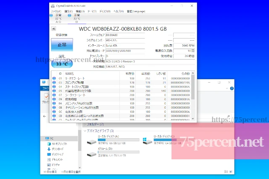Select the シークエラーレート row name

[x=75, y=95]
